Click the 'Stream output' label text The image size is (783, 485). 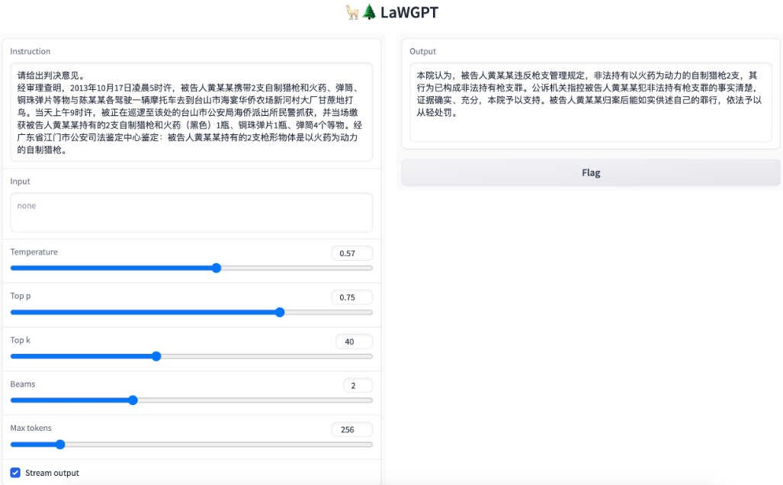coord(52,473)
